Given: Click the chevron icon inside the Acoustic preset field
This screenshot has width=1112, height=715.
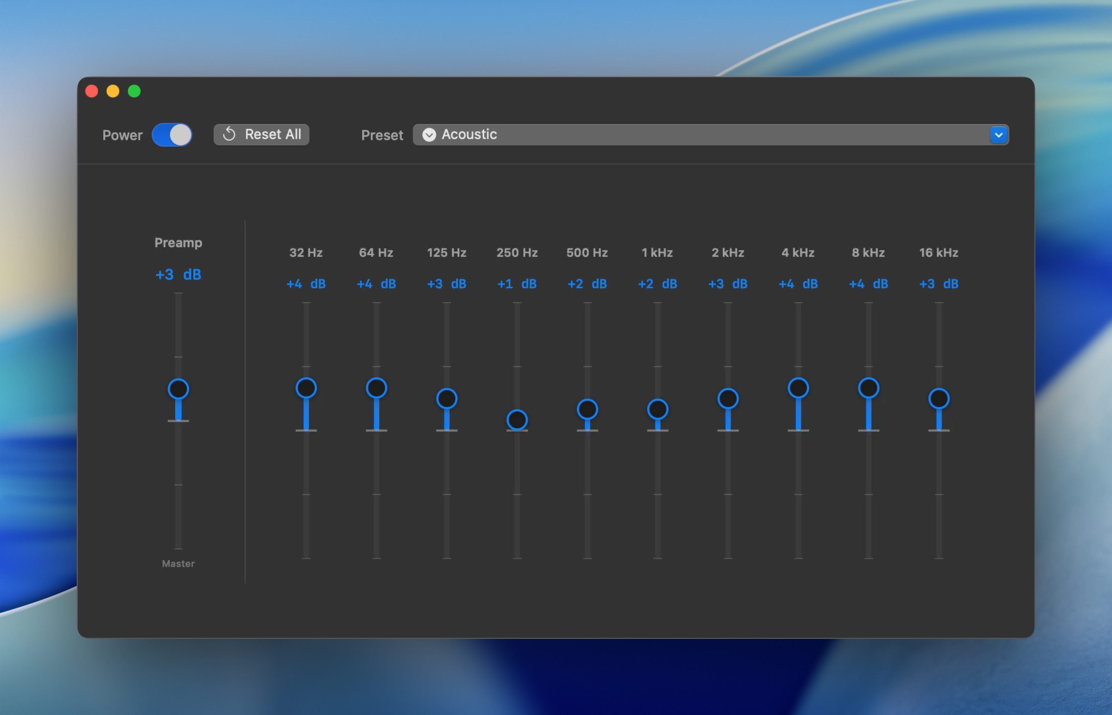Looking at the screenshot, I should 429,135.
